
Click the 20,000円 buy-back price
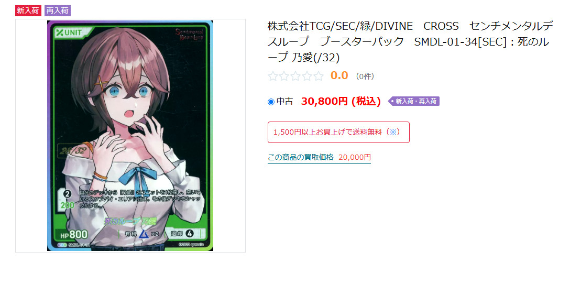[355, 157]
